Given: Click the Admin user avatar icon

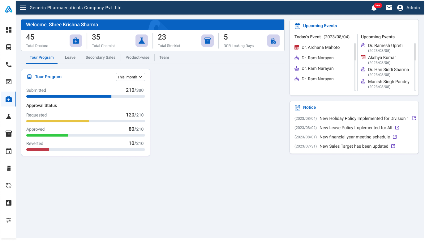Looking at the screenshot, I should [x=400, y=8].
